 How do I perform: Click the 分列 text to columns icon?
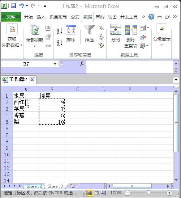click(116, 33)
